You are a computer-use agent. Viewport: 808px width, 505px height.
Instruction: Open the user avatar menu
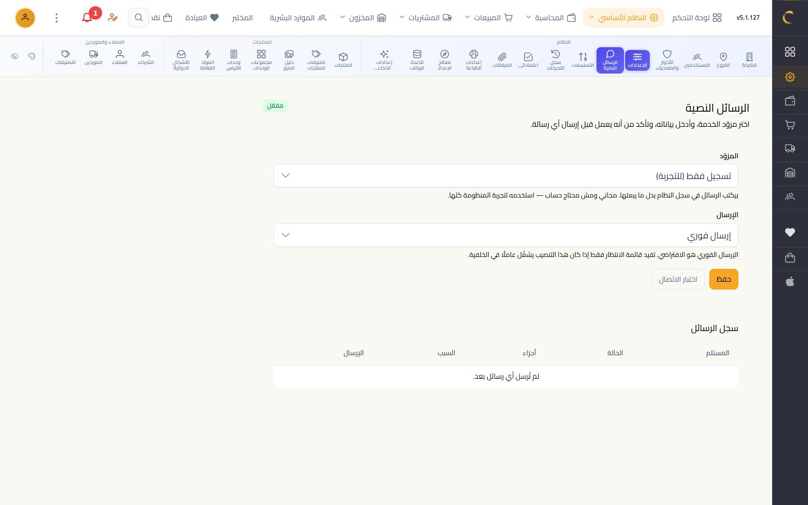click(25, 18)
